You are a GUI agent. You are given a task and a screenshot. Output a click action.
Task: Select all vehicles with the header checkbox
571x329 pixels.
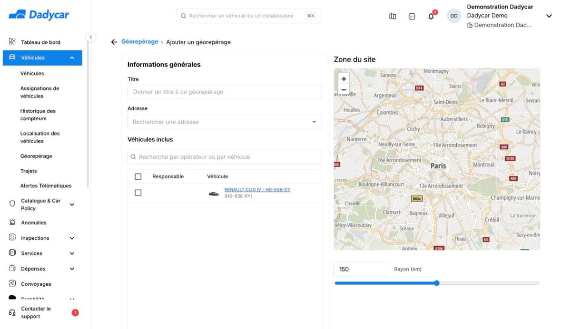coord(138,176)
